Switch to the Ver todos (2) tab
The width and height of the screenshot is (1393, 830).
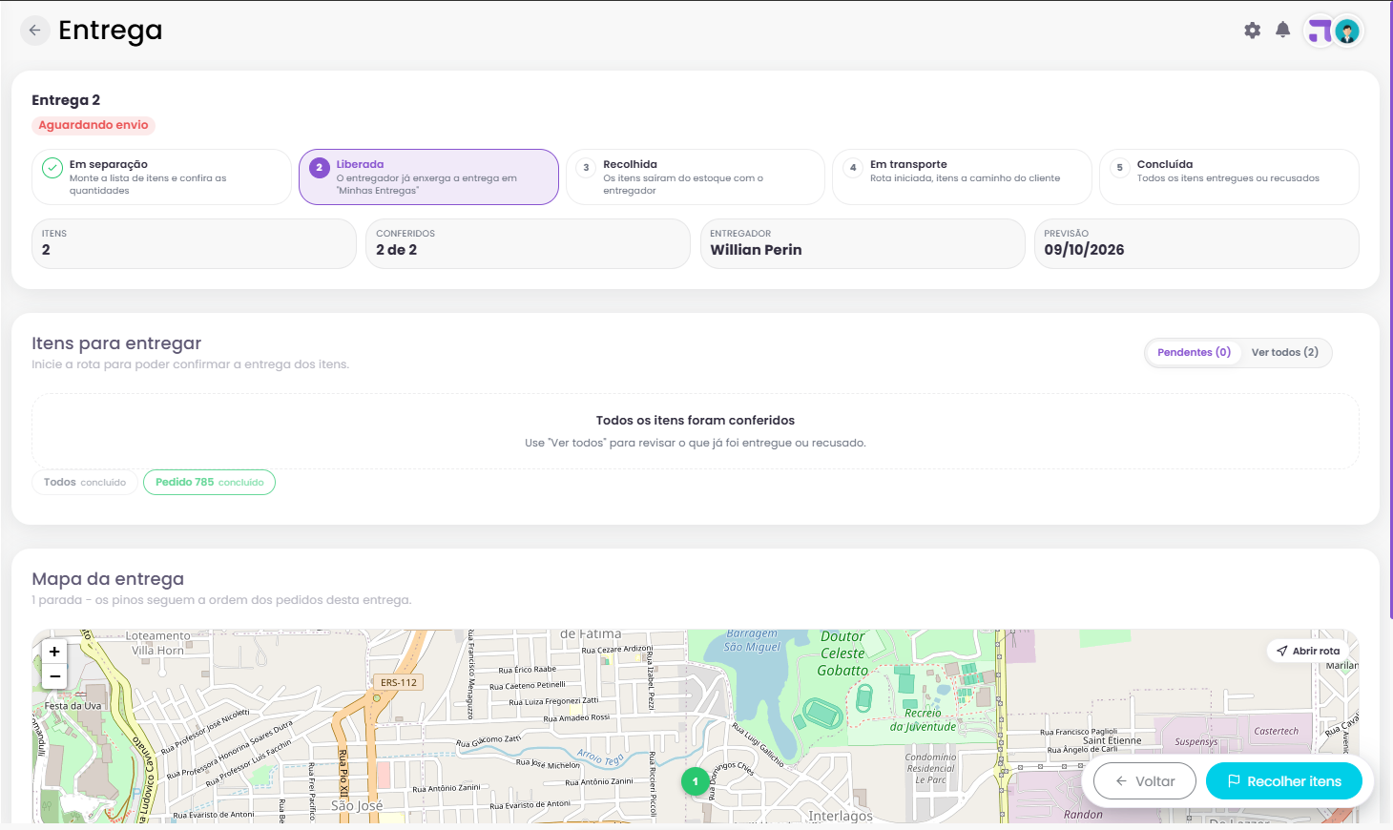(1285, 352)
